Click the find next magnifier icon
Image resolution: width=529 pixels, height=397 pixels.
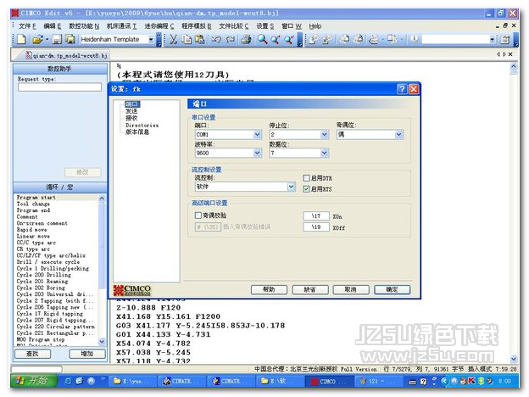[x=289, y=40]
